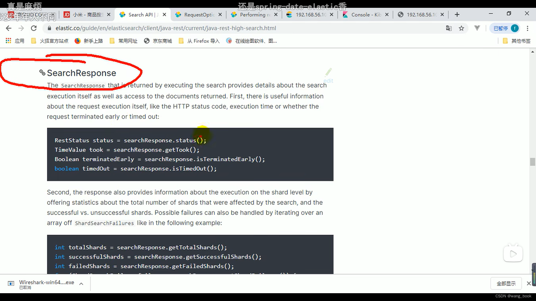Open site security lock info

[x=49, y=28]
